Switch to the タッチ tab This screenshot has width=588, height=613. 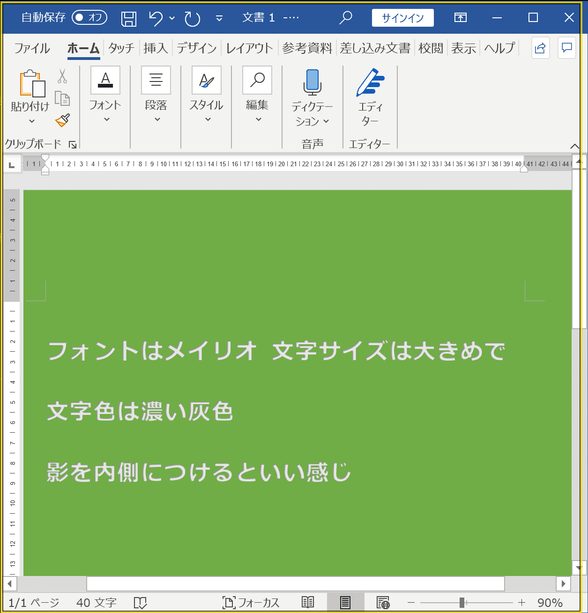click(121, 48)
